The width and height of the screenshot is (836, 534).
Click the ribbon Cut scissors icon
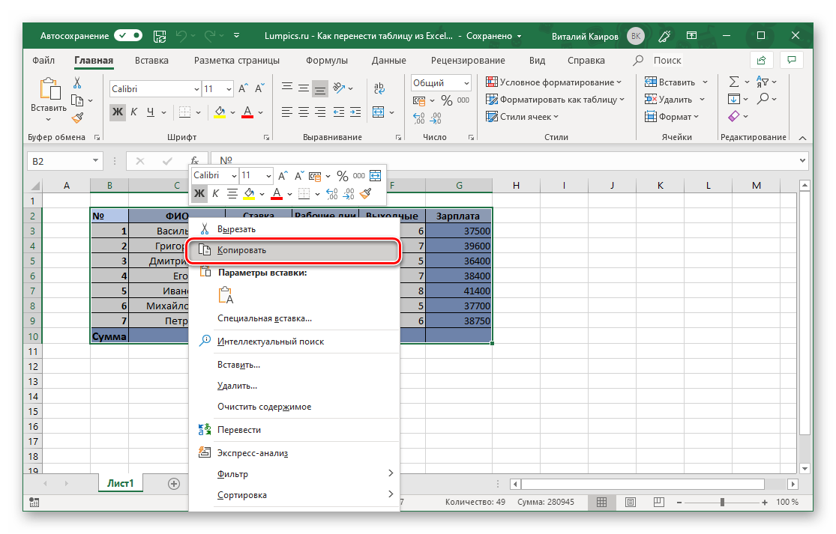tap(77, 82)
